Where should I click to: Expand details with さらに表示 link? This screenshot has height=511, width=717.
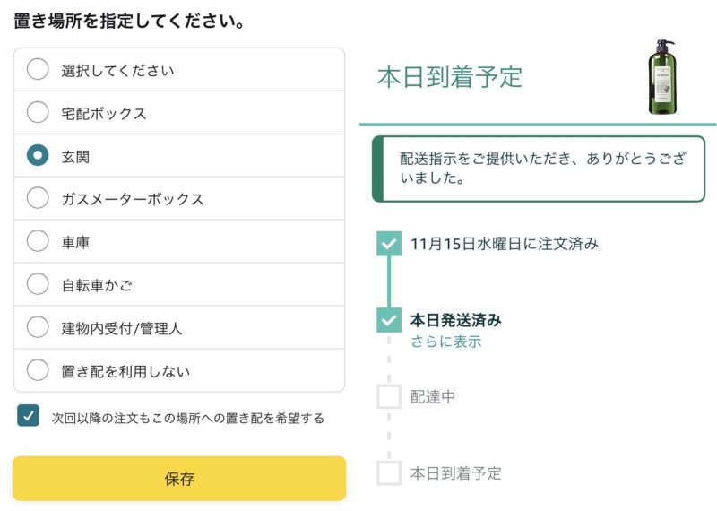pos(445,342)
